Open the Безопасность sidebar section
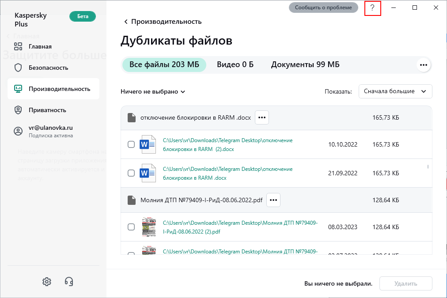Viewport: 447px width, 298px height. (53, 68)
